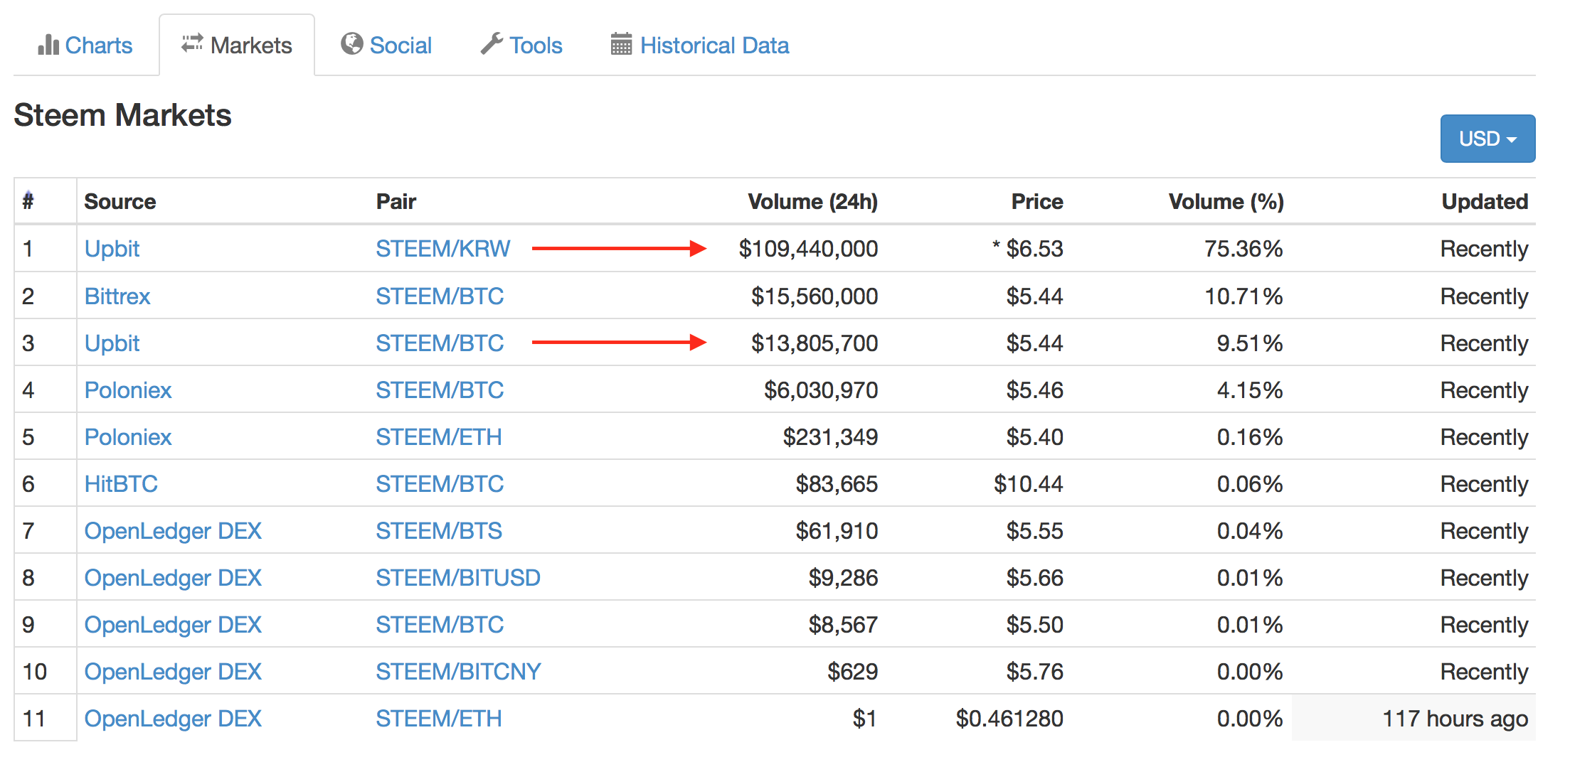Viewport: 1570px width, 767px height.
Task: Open the STEEM/BITUSD pair link
Action: pos(458,578)
